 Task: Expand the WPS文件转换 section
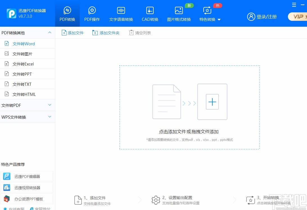[x=27, y=117]
